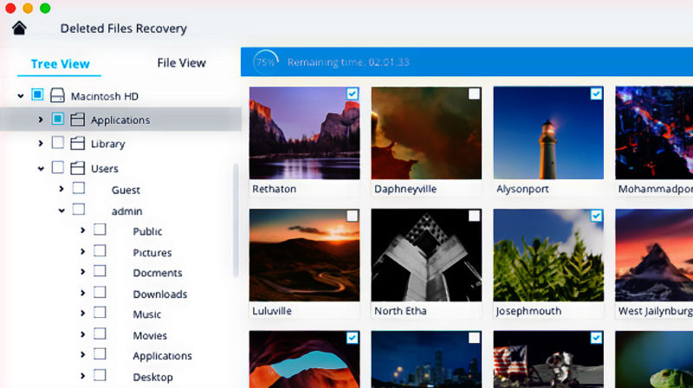Check the North Etha photo checkbox
Viewport: 693px width, 388px height.
(474, 216)
